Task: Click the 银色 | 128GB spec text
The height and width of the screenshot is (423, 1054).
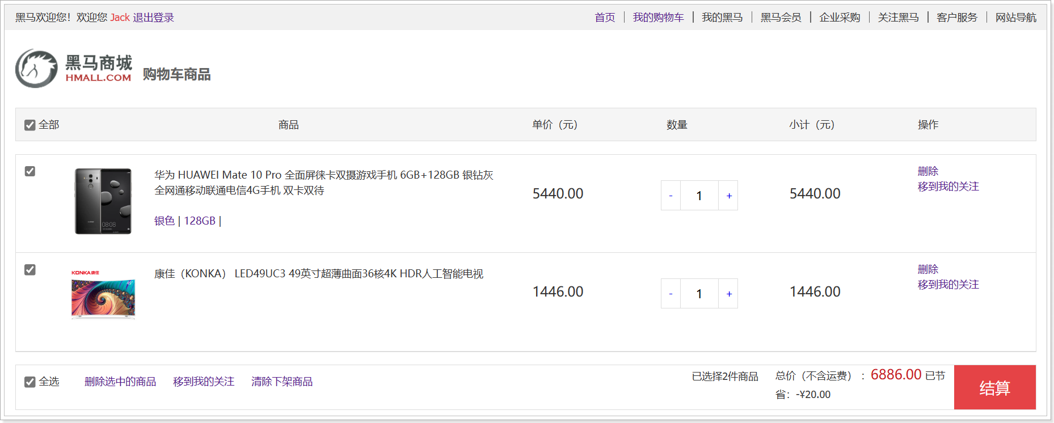Action: [188, 221]
